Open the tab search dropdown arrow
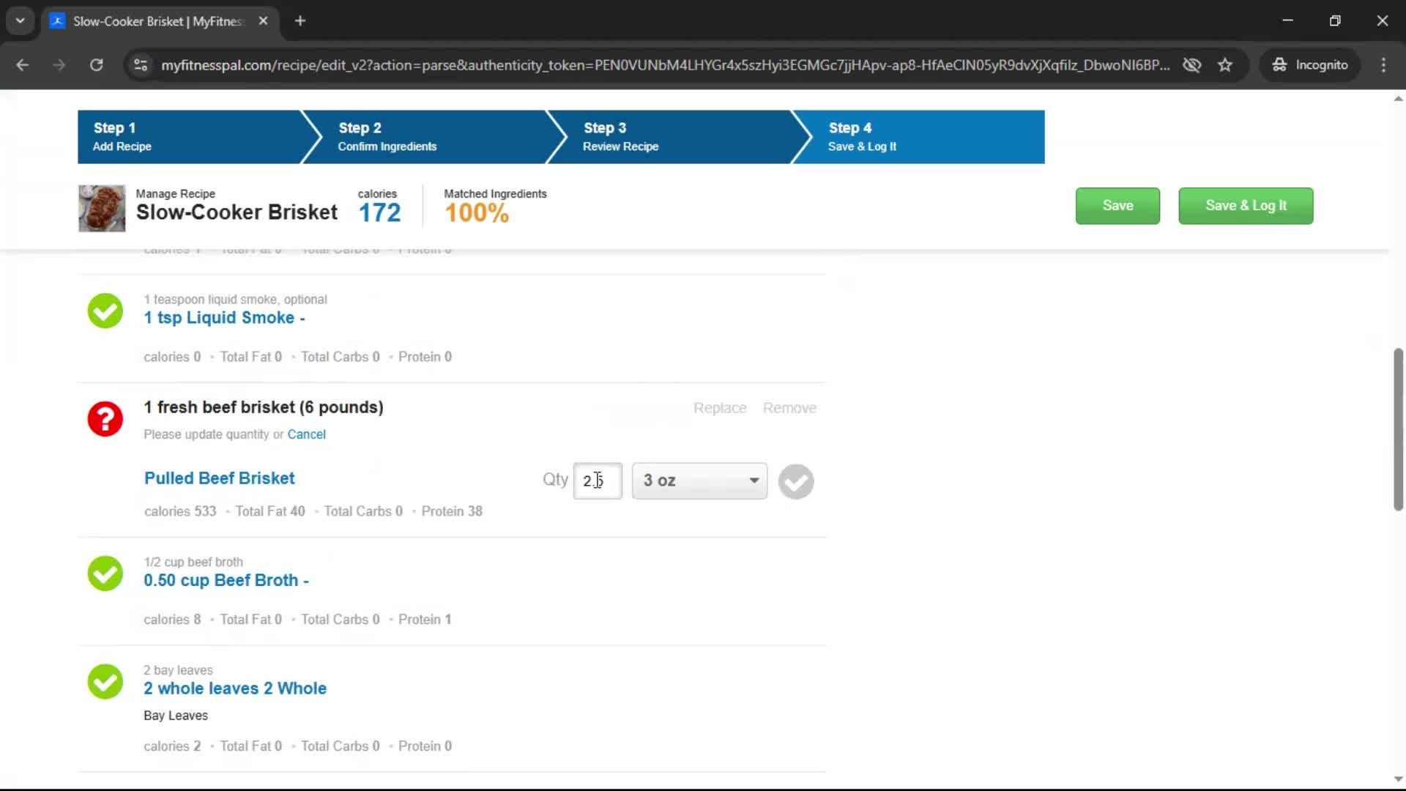1406x791 pixels. (x=21, y=21)
